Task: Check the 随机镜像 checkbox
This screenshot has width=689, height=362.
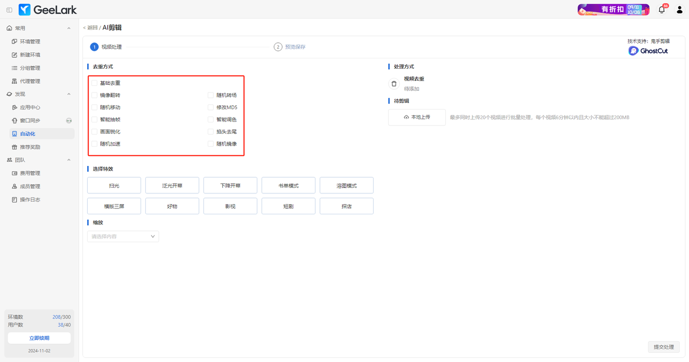Action: (x=210, y=144)
